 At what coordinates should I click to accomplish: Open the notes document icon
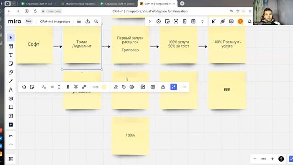(x=193, y=22)
